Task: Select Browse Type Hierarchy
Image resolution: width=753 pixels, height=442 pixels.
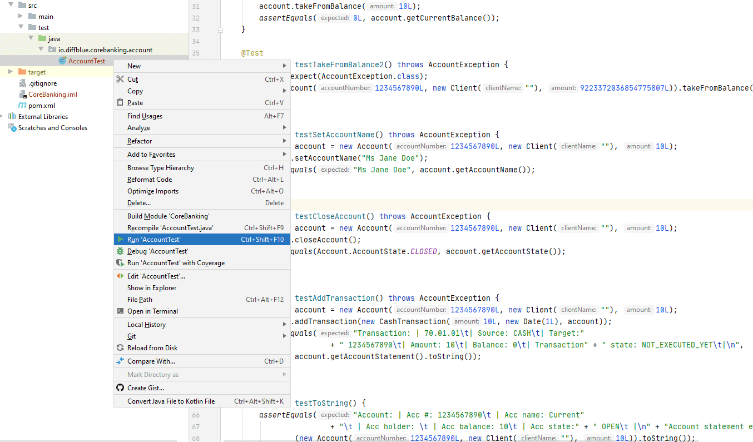Action: click(x=202, y=168)
